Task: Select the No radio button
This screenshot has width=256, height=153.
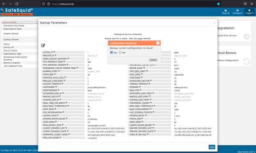Action: (x=120, y=53)
